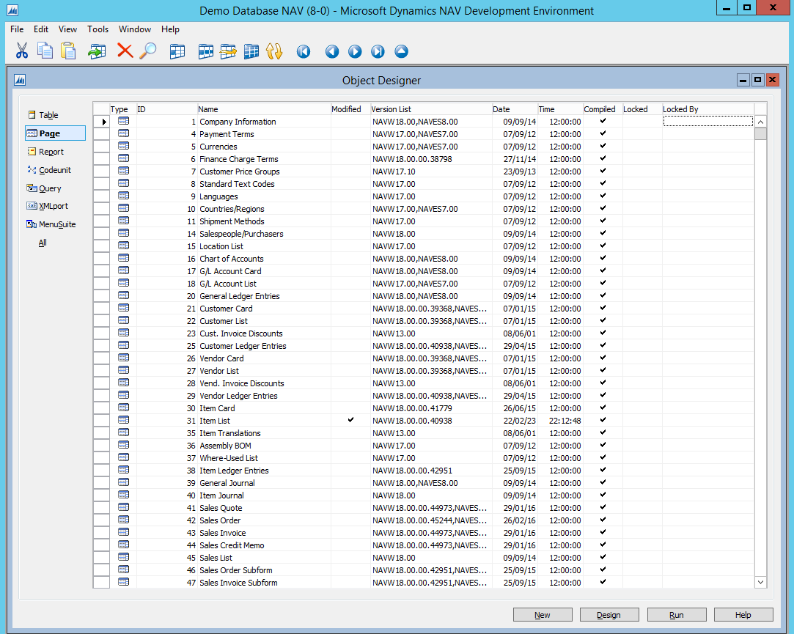Go to Previous record icon
794x634 pixels.
[332, 51]
